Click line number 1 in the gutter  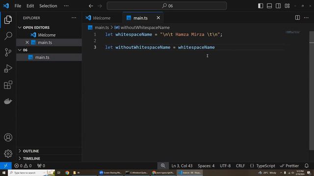pyautogui.click(x=95, y=34)
